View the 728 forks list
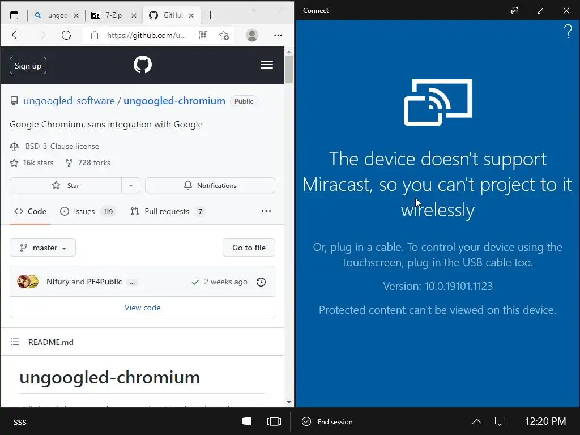Image resolution: width=580 pixels, height=435 pixels. pyautogui.click(x=88, y=163)
